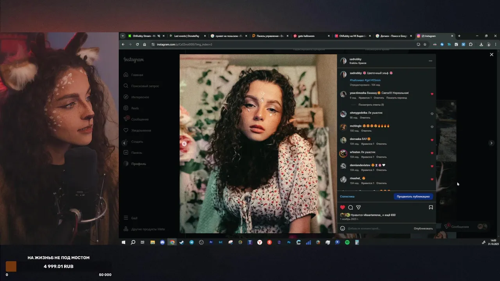This screenshot has height=281, width=500.
Task: Share the post via the paper-plane icon
Action: tap(358, 207)
